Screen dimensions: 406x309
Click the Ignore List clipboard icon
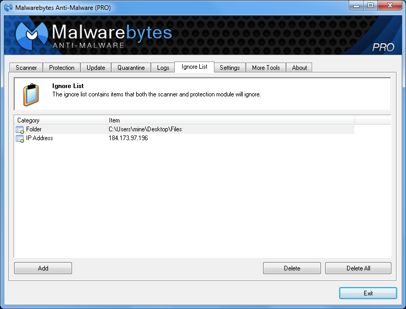tap(31, 95)
